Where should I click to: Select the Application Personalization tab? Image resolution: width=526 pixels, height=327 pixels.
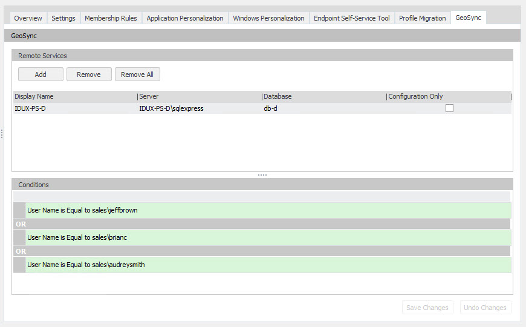pos(185,18)
